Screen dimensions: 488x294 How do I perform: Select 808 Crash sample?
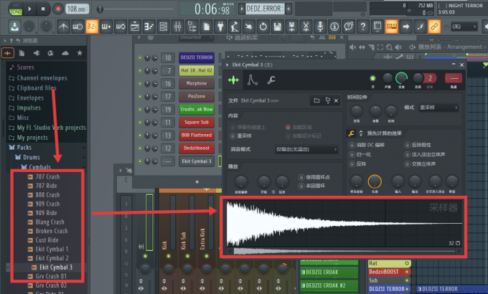(x=47, y=195)
